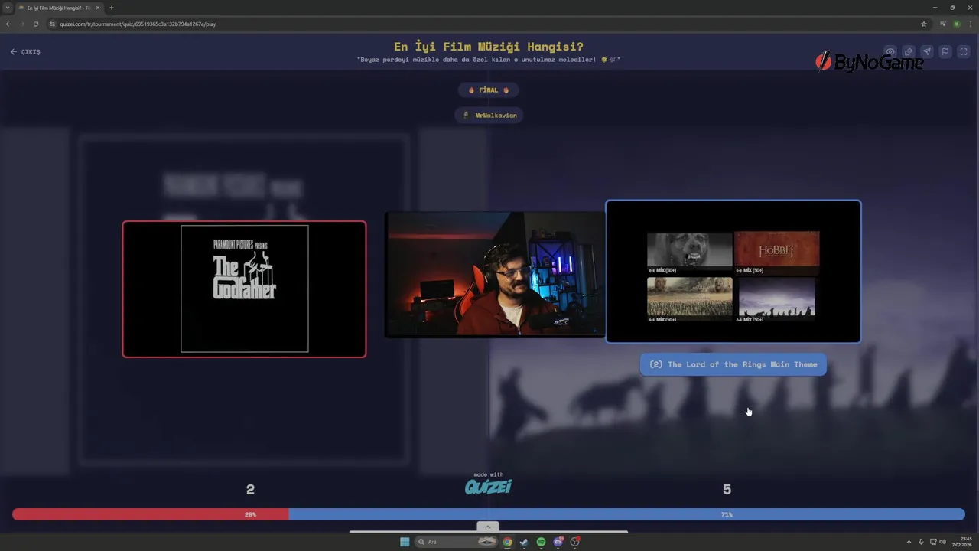The width and height of the screenshot is (979, 551).
Task: Click the browser forward arrow
Action: [x=21, y=24]
